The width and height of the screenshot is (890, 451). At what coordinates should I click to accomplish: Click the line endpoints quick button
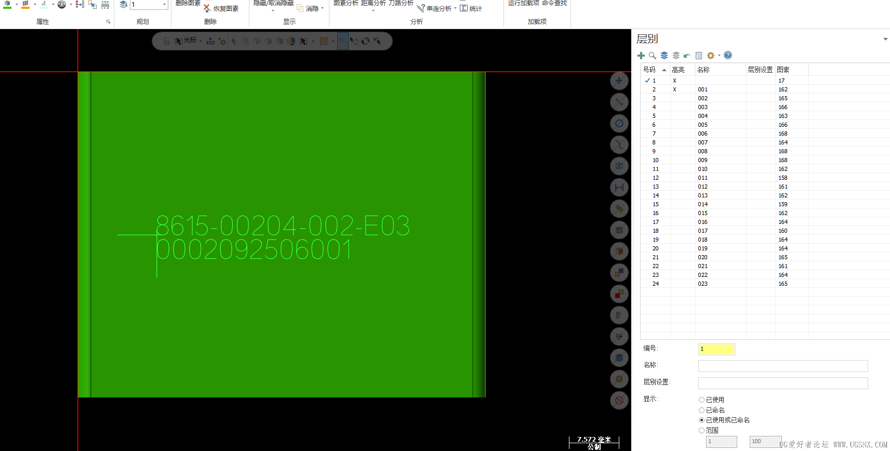coord(619,102)
